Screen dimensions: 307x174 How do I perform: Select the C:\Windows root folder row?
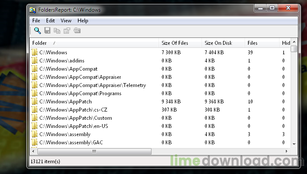click(160, 52)
